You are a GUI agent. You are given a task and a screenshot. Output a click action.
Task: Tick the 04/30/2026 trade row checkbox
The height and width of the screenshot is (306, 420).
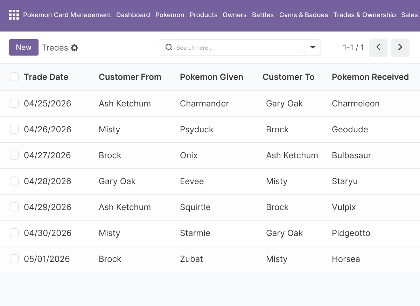(14, 233)
